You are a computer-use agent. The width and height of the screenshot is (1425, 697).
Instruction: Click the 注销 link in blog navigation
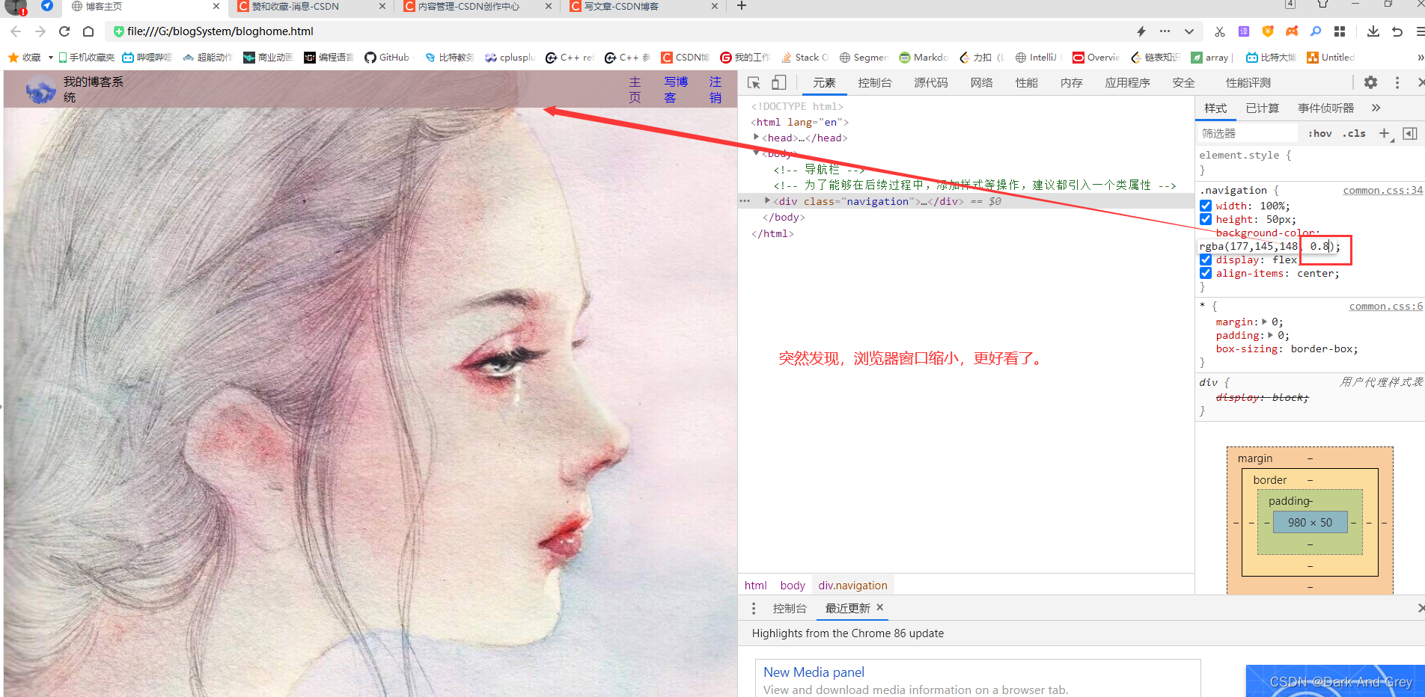715,90
